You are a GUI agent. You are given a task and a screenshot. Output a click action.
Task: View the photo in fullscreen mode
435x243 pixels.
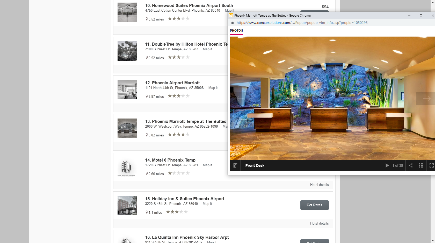click(x=432, y=165)
